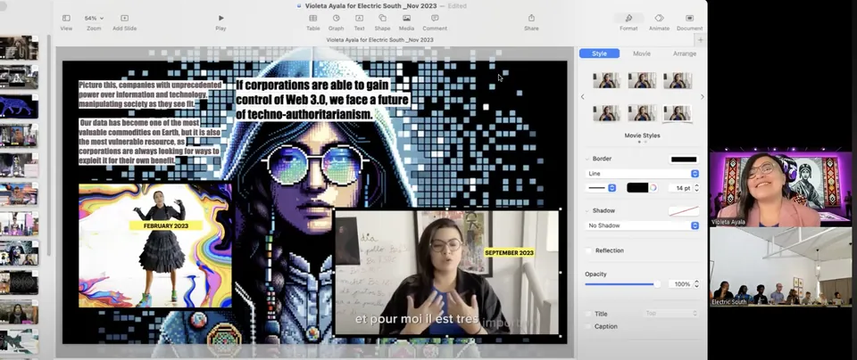The height and width of the screenshot is (360, 857).
Task: Open the No Shadow dropdown
Action: pyautogui.click(x=642, y=225)
